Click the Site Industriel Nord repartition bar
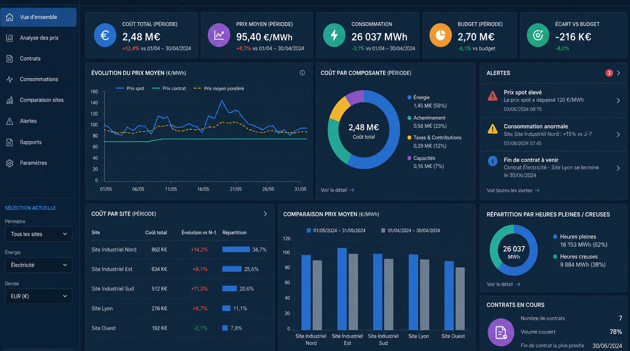Image resolution: width=630 pixels, height=351 pixels. 236,249
